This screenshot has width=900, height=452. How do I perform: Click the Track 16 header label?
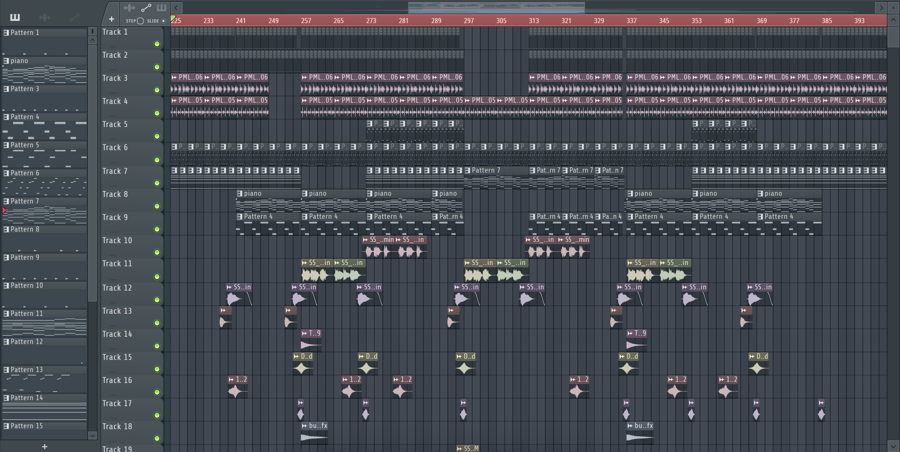pyautogui.click(x=117, y=381)
